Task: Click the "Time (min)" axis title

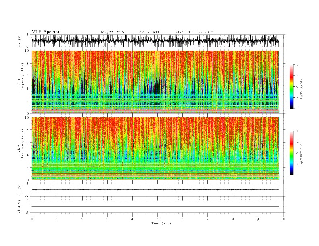Action: click(x=161, y=223)
